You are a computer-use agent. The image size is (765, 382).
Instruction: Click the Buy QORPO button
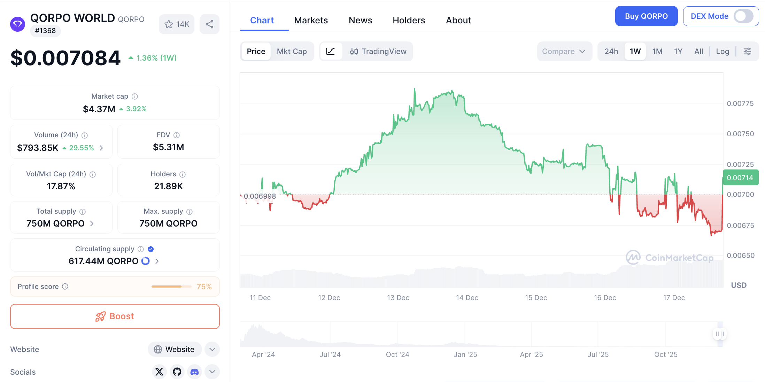coord(646,16)
